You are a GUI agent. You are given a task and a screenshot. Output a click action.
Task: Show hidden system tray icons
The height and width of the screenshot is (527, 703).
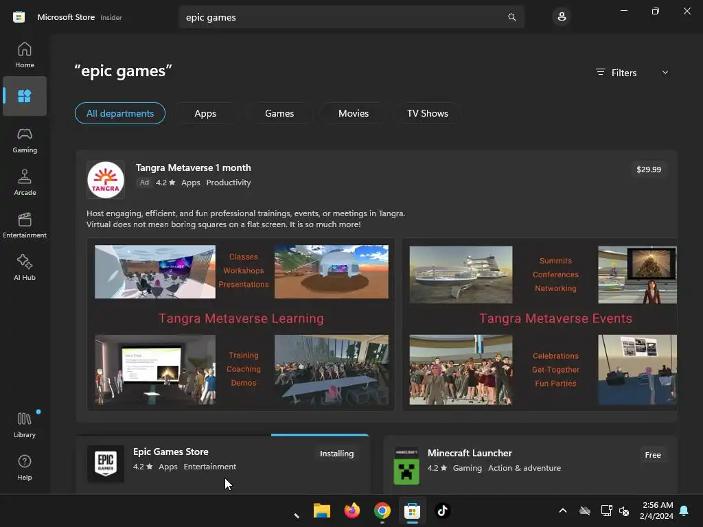(x=563, y=511)
